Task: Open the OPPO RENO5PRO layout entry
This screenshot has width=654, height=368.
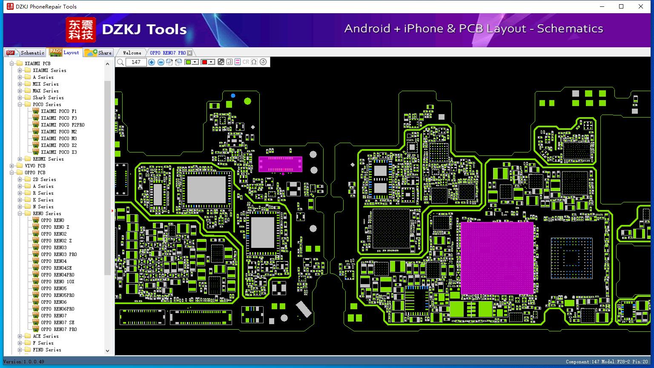Action: [x=57, y=295]
